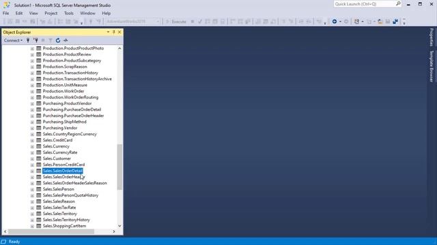Click the Execute query button
Image resolution: width=437 pixels, height=245 pixels.
point(176,21)
